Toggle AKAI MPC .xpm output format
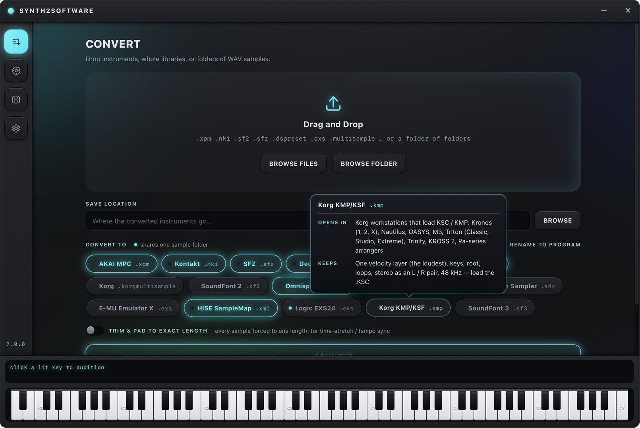 122,264
